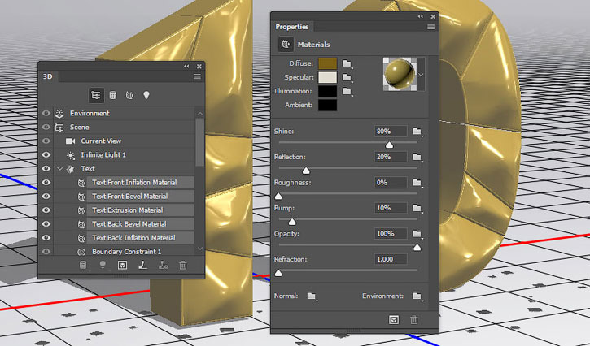Toggle visibility of Scene
Screen dimensions: 590x346
(46, 127)
